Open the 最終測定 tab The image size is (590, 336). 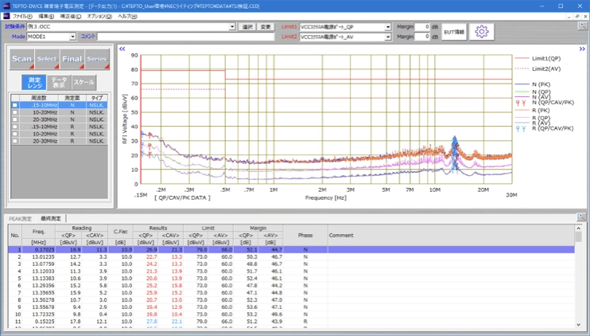click(51, 218)
